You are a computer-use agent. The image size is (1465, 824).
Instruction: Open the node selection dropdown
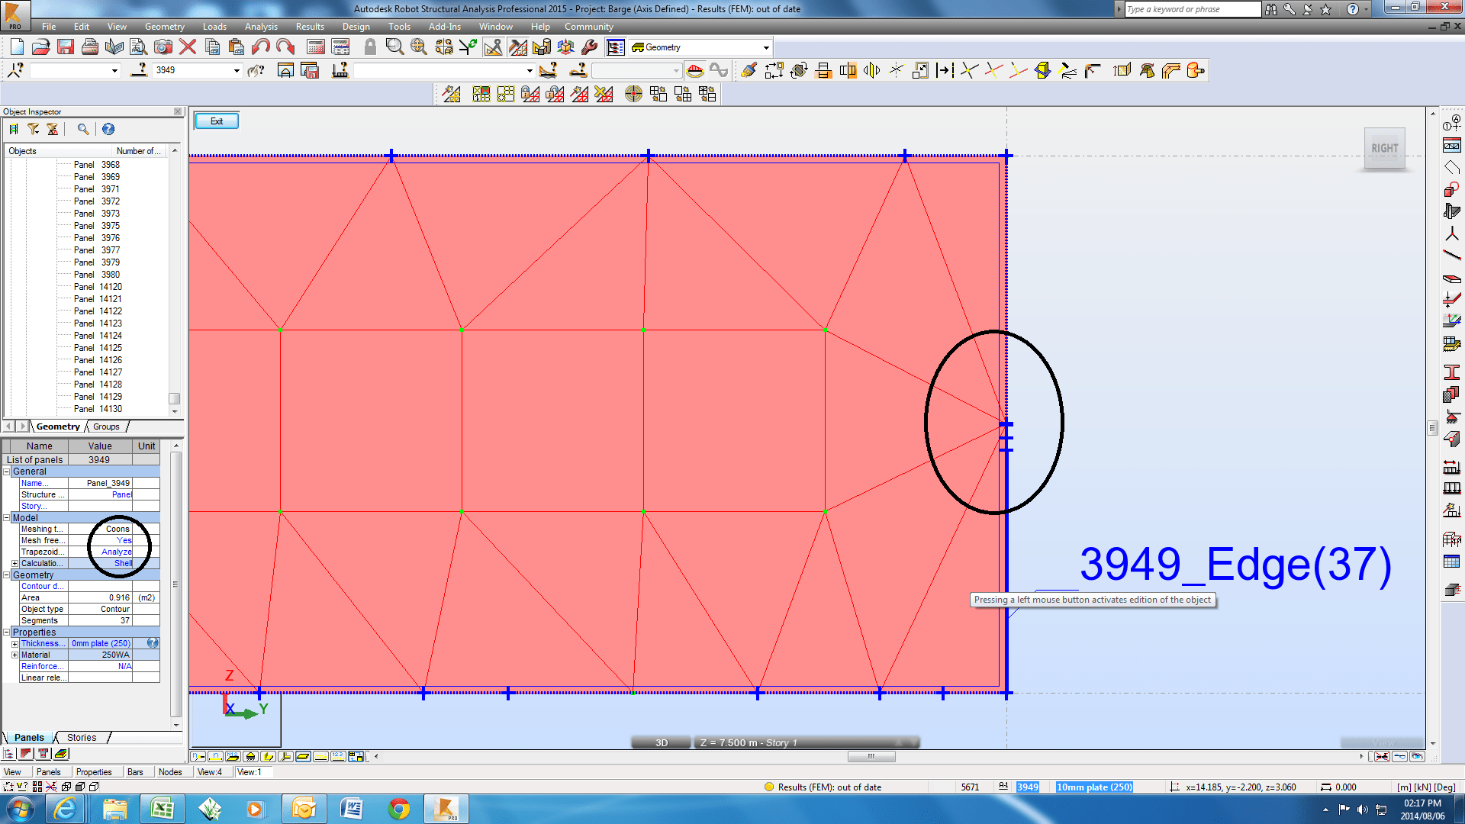[x=114, y=71]
